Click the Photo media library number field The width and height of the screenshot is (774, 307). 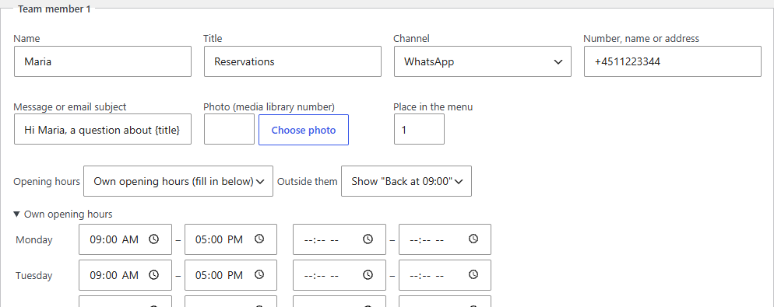229,129
